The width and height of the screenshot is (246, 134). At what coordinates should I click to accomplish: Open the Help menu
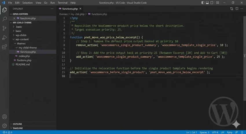(73, 3)
